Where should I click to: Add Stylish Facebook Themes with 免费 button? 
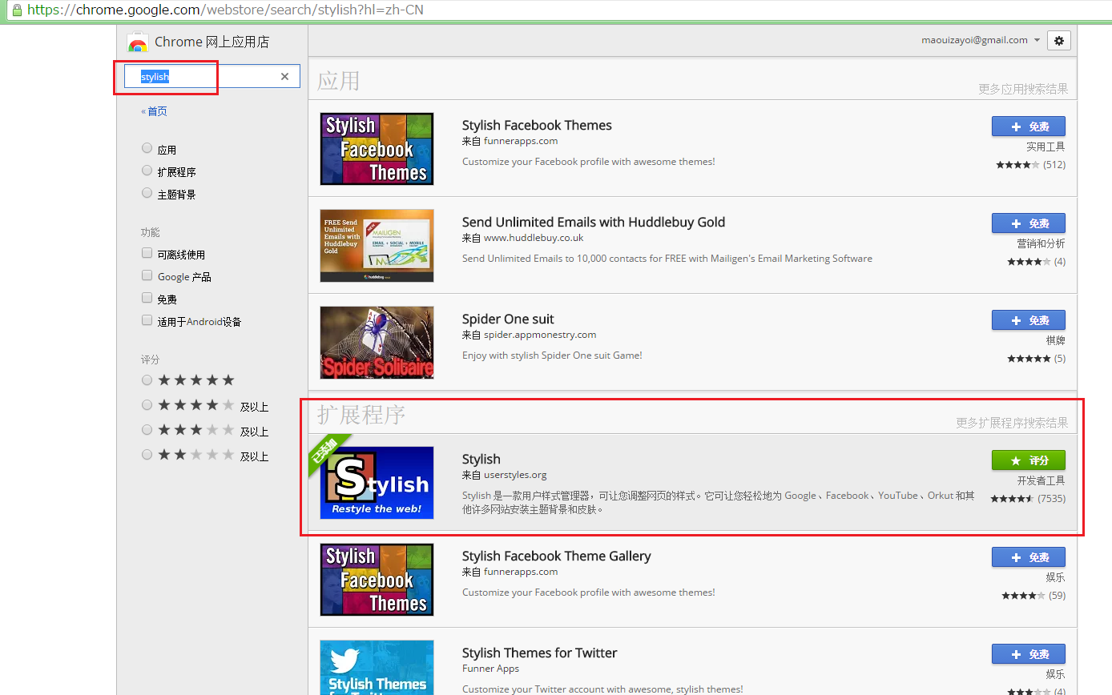coord(1029,127)
